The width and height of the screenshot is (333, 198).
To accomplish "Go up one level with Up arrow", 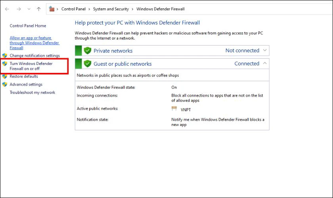I will point(39,9).
